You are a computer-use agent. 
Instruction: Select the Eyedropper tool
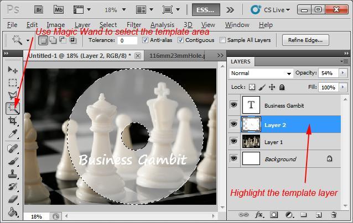point(13,134)
